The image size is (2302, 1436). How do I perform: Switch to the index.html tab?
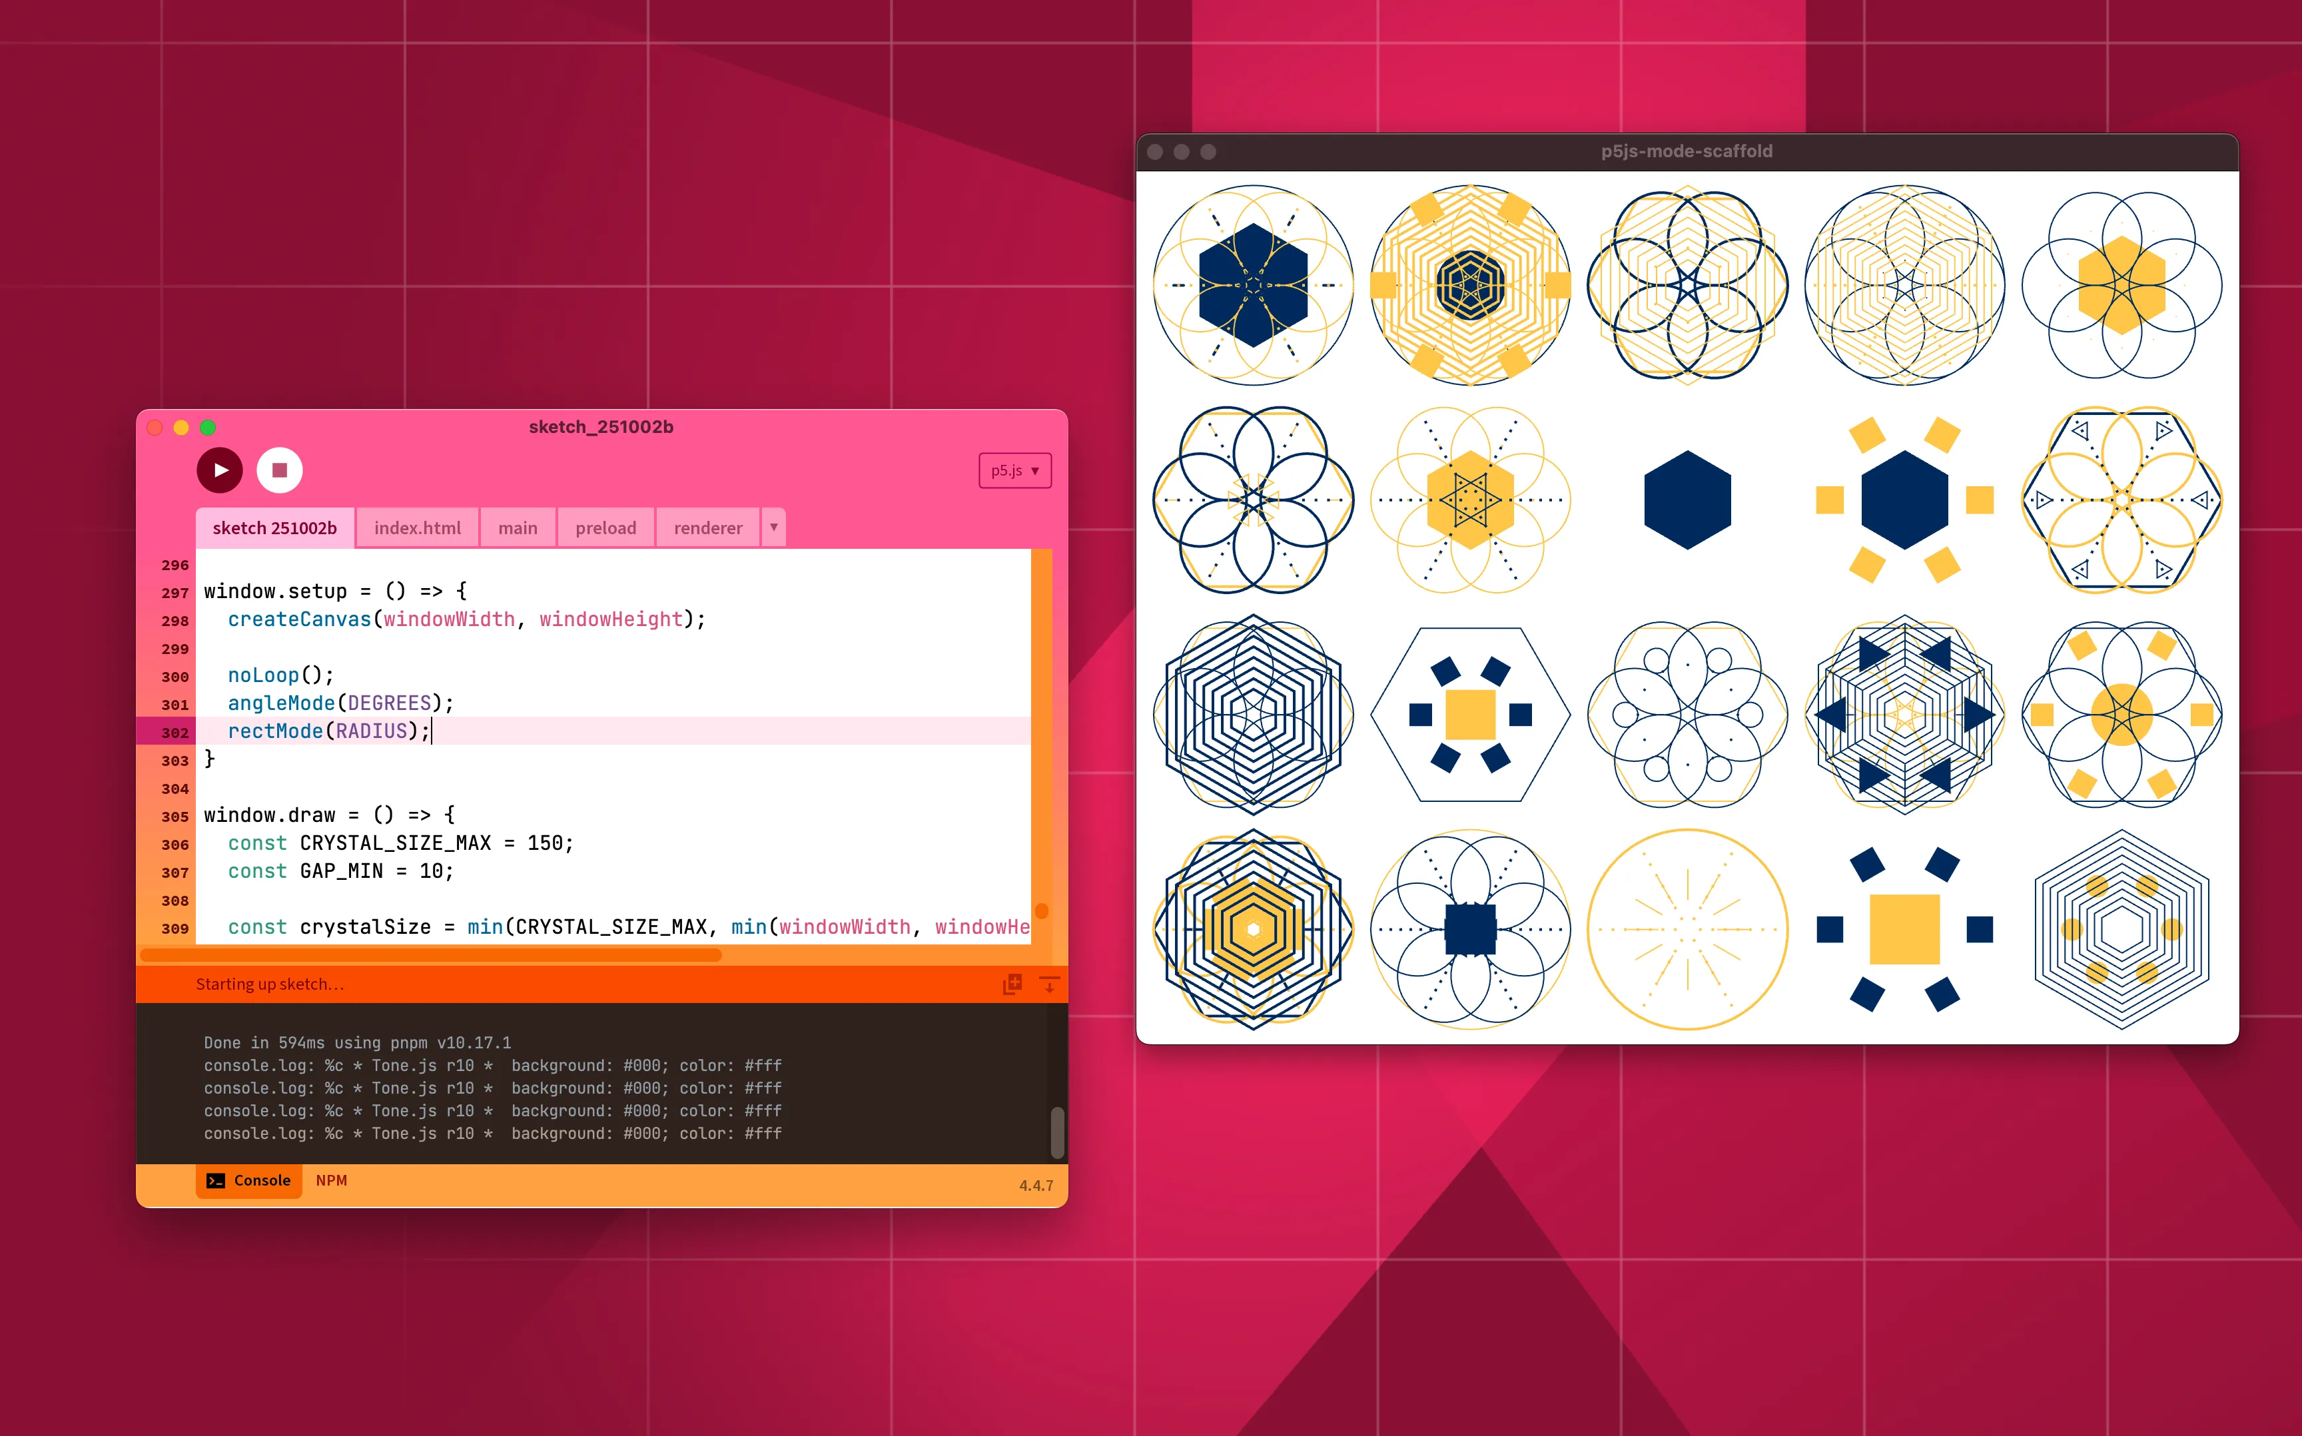click(417, 528)
